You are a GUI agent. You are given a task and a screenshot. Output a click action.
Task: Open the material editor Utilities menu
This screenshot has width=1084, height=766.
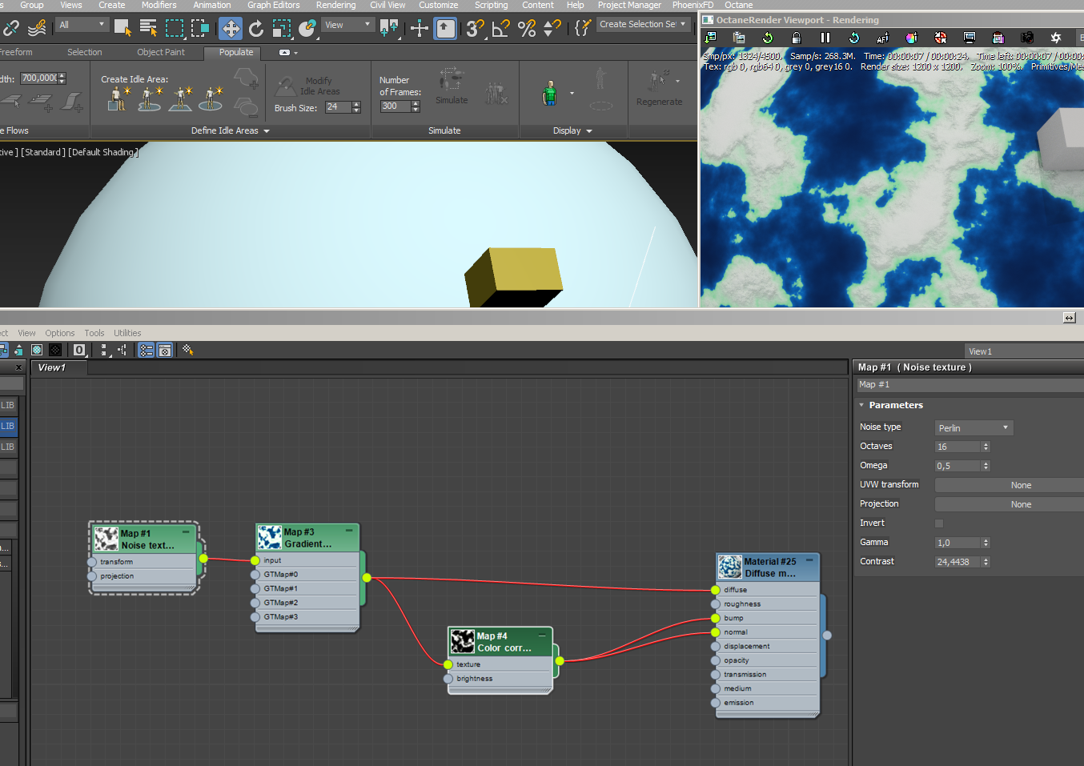point(127,333)
